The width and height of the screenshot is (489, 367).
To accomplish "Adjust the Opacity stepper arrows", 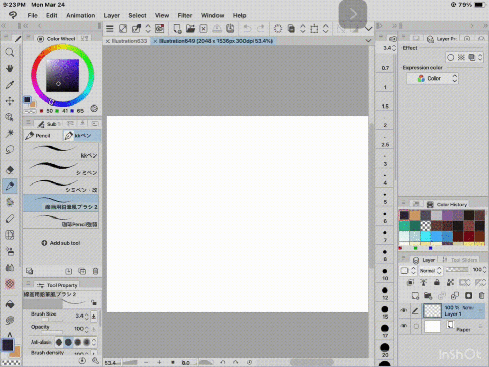I will pos(87,329).
